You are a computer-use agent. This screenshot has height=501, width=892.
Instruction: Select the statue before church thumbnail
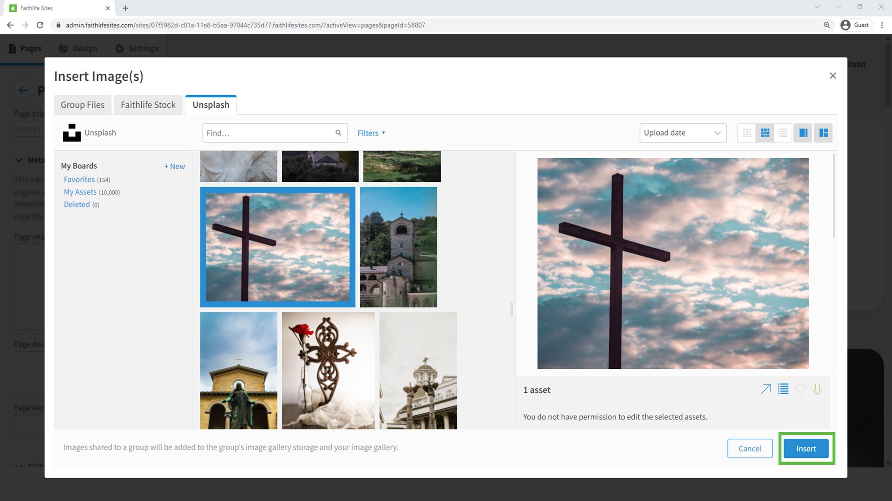tap(239, 371)
